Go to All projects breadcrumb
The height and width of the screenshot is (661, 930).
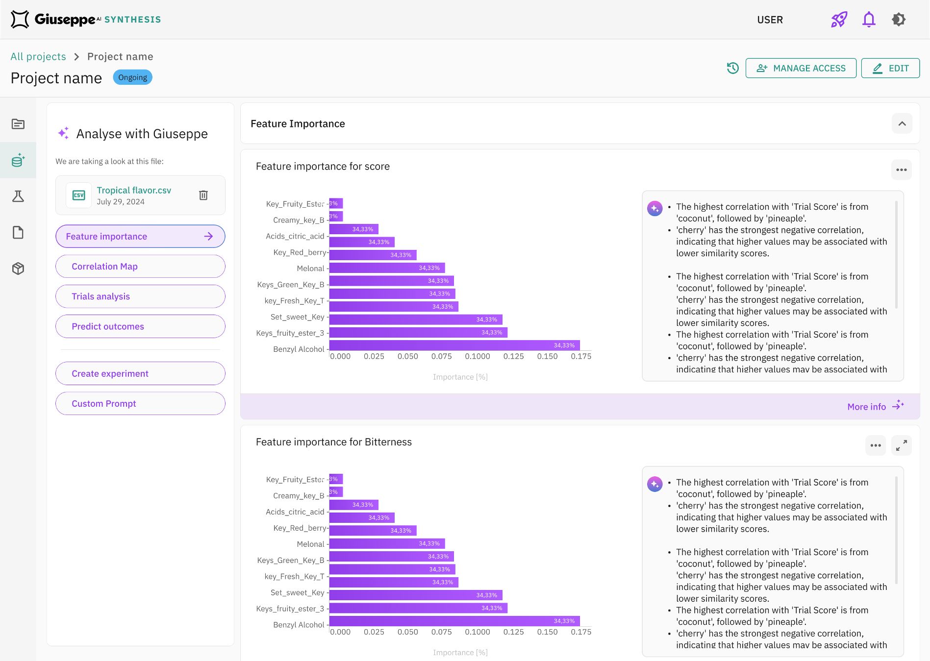(38, 56)
